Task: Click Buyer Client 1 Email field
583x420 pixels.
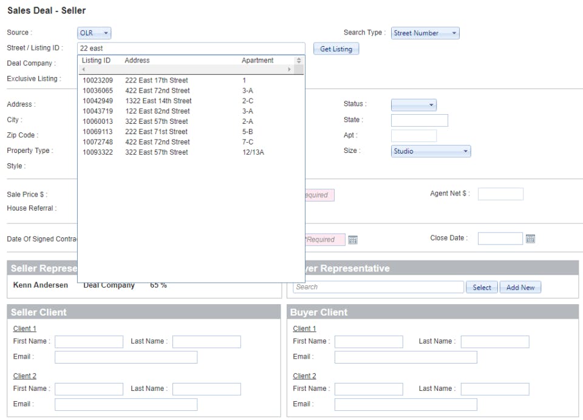Action: 406,357
